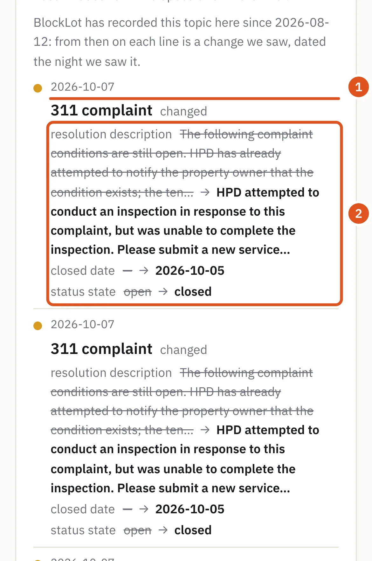Click the yellow dot beside the second 2026-10-07 entry
The height and width of the screenshot is (561, 372).
point(38,326)
